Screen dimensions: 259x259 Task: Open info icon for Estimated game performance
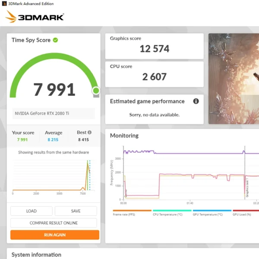196,101
